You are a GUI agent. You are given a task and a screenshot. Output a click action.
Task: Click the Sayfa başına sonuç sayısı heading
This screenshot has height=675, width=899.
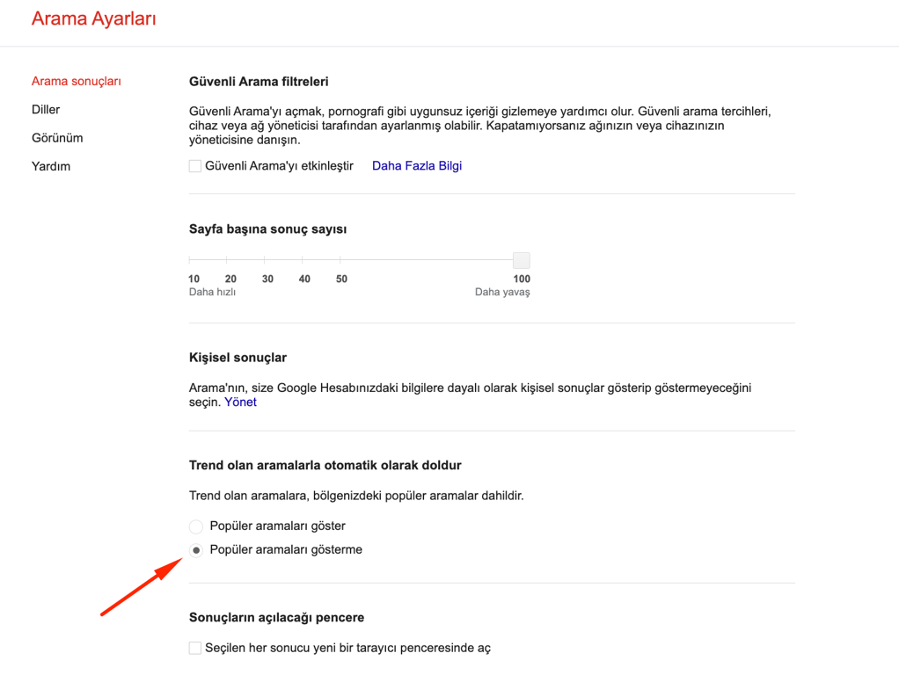click(x=267, y=229)
